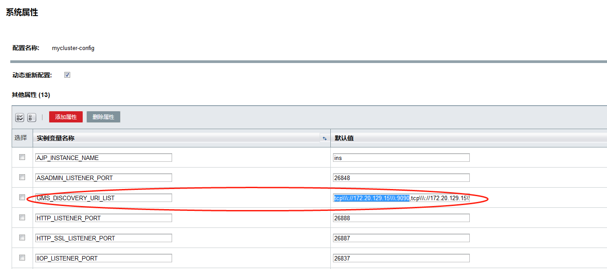Click the value field containing ins
Screen dimensions: 607x269
click(401, 158)
